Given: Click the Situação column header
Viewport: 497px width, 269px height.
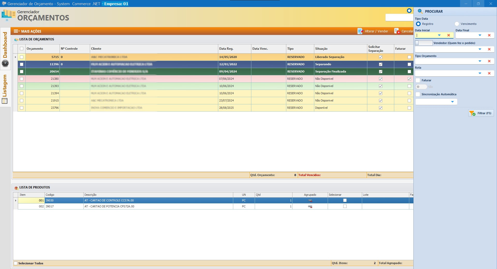Looking at the screenshot, I should pos(321,49).
